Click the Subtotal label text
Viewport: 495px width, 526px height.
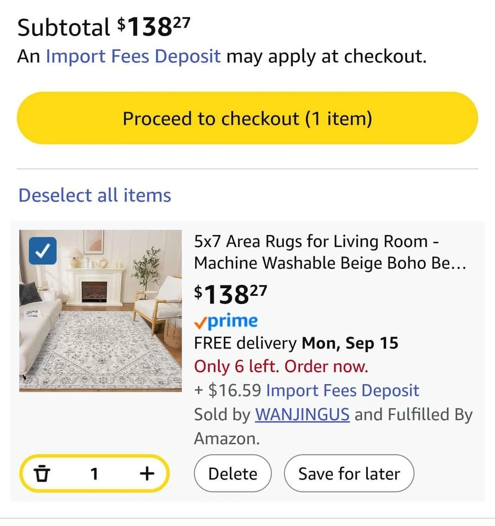(64, 28)
